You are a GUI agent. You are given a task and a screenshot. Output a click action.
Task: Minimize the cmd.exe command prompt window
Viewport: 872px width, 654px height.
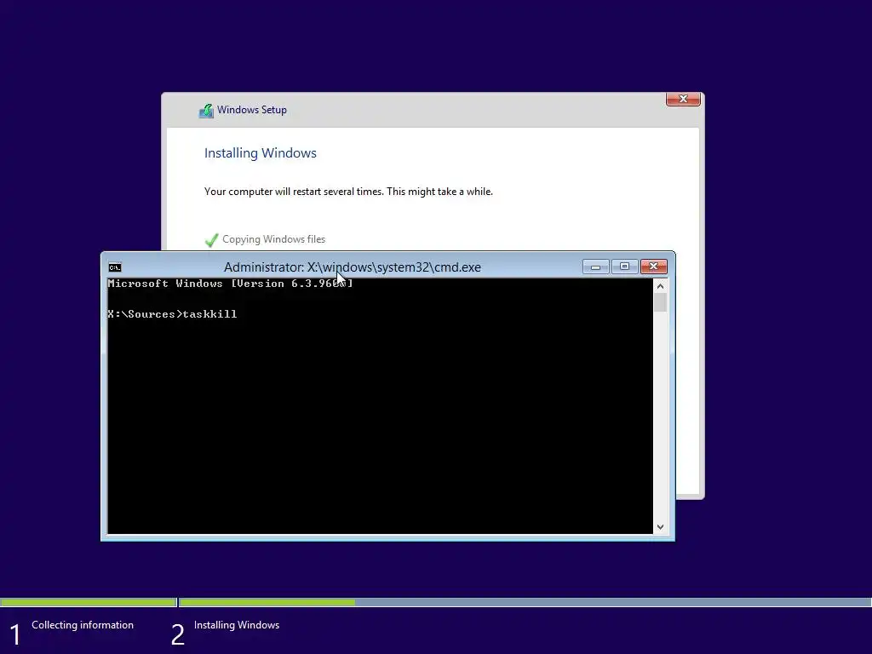[x=595, y=267]
